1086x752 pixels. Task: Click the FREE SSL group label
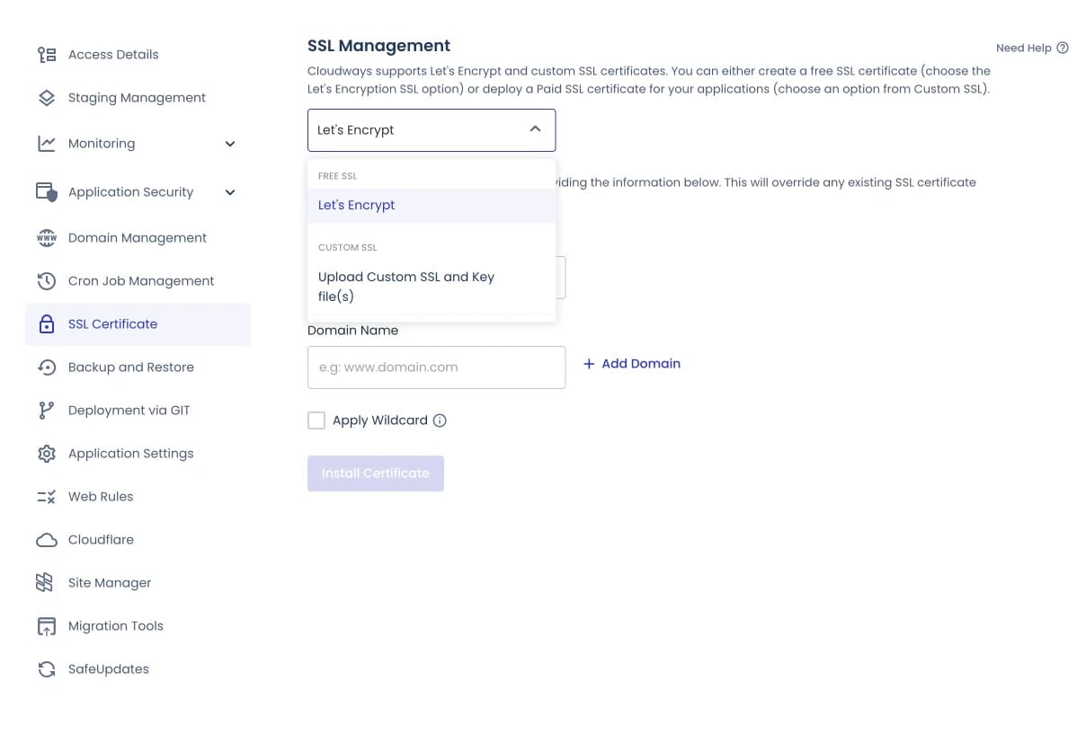tap(337, 176)
